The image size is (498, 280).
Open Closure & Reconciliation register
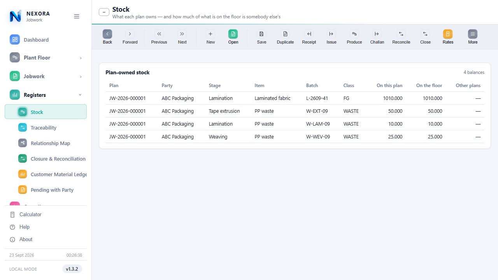pyautogui.click(x=46, y=159)
